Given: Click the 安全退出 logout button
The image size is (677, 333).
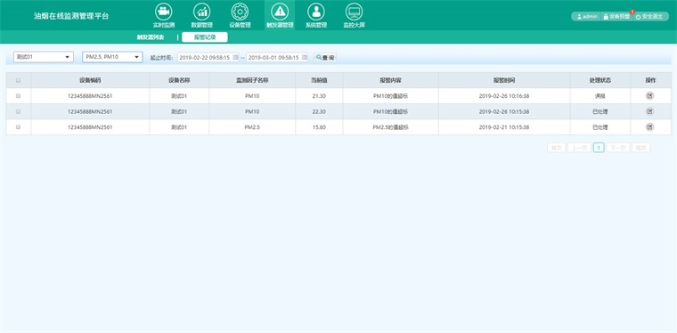Looking at the screenshot, I should 649,16.
